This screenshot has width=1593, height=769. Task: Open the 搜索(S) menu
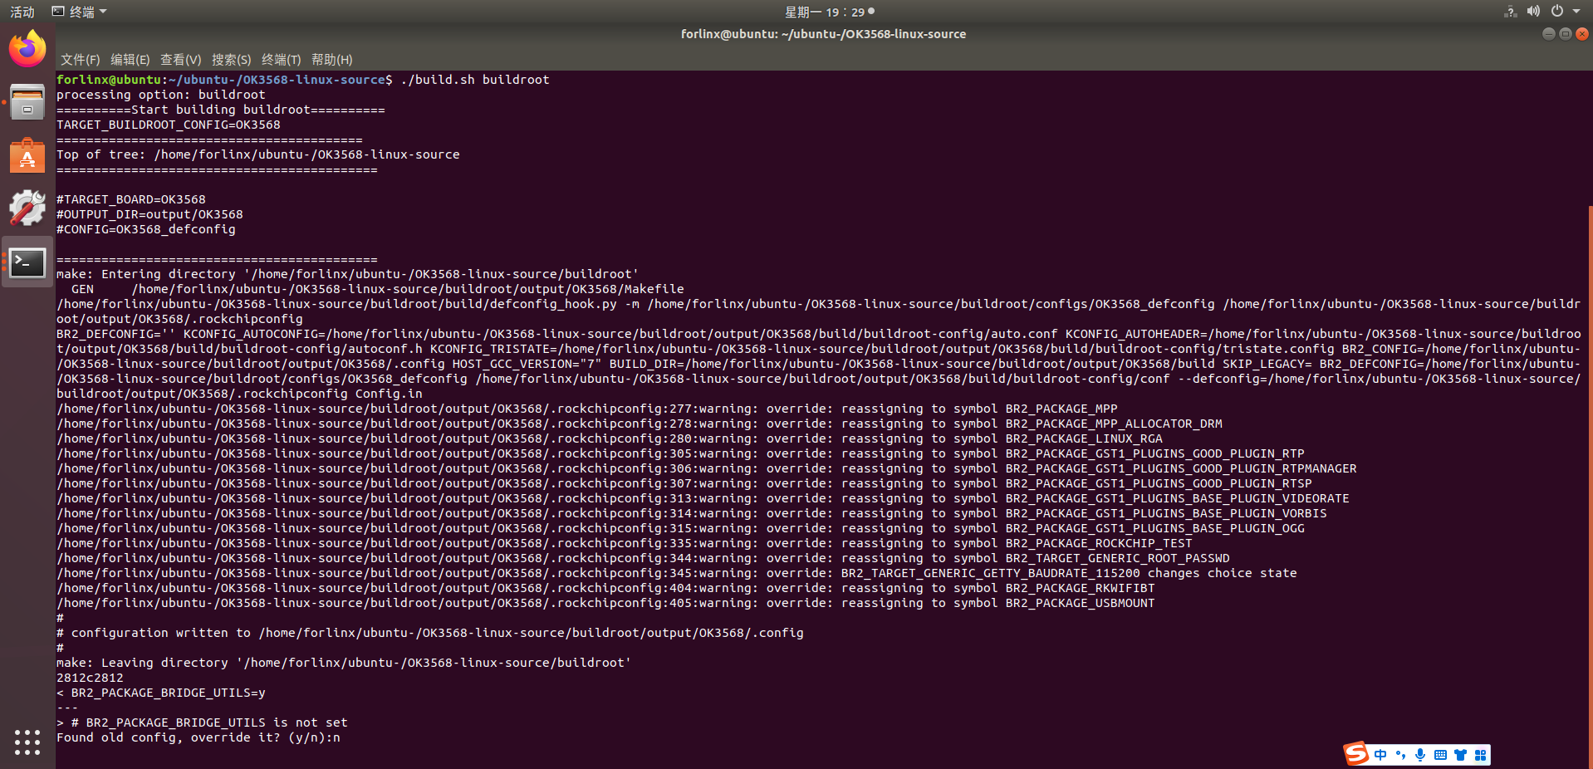[x=231, y=60]
